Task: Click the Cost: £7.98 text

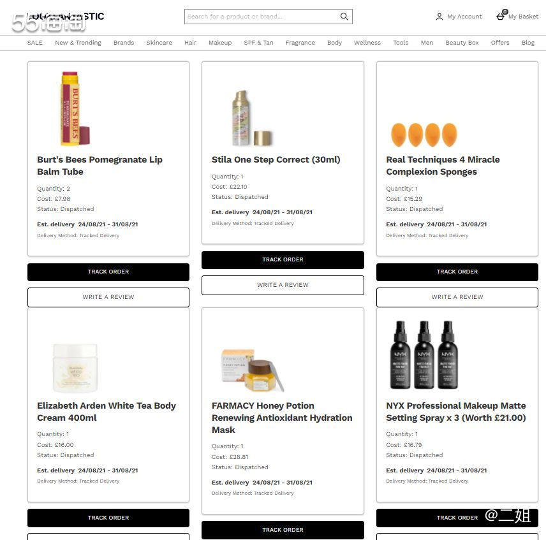Action: [54, 199]
